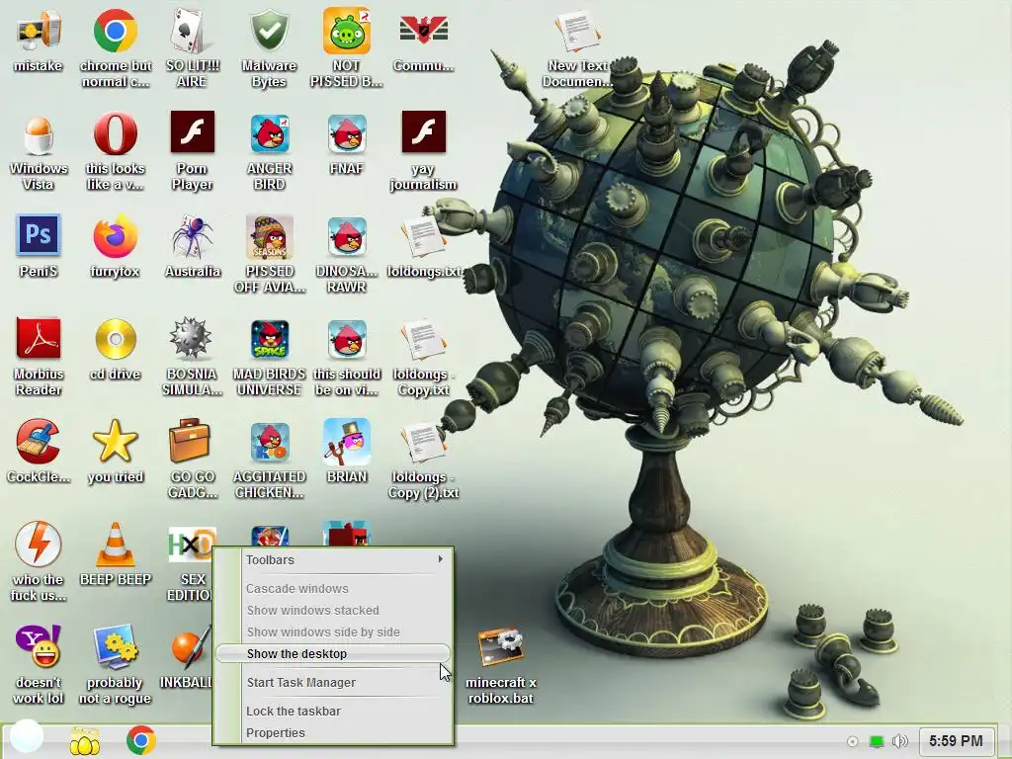Open the Photoshop icon labeled 'PeniS'
1012x759 pixels.
click(x=39, y=235)
